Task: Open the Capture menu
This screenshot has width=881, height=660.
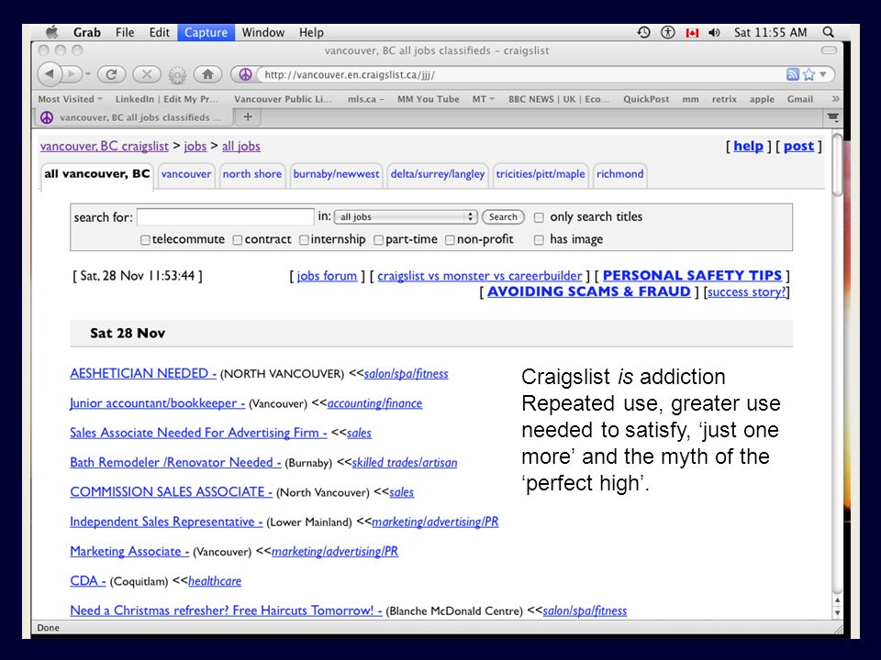Action: (206, 33)
